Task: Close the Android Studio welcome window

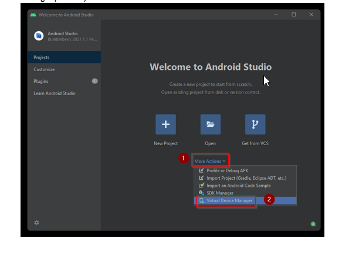Action: [311, 15]
